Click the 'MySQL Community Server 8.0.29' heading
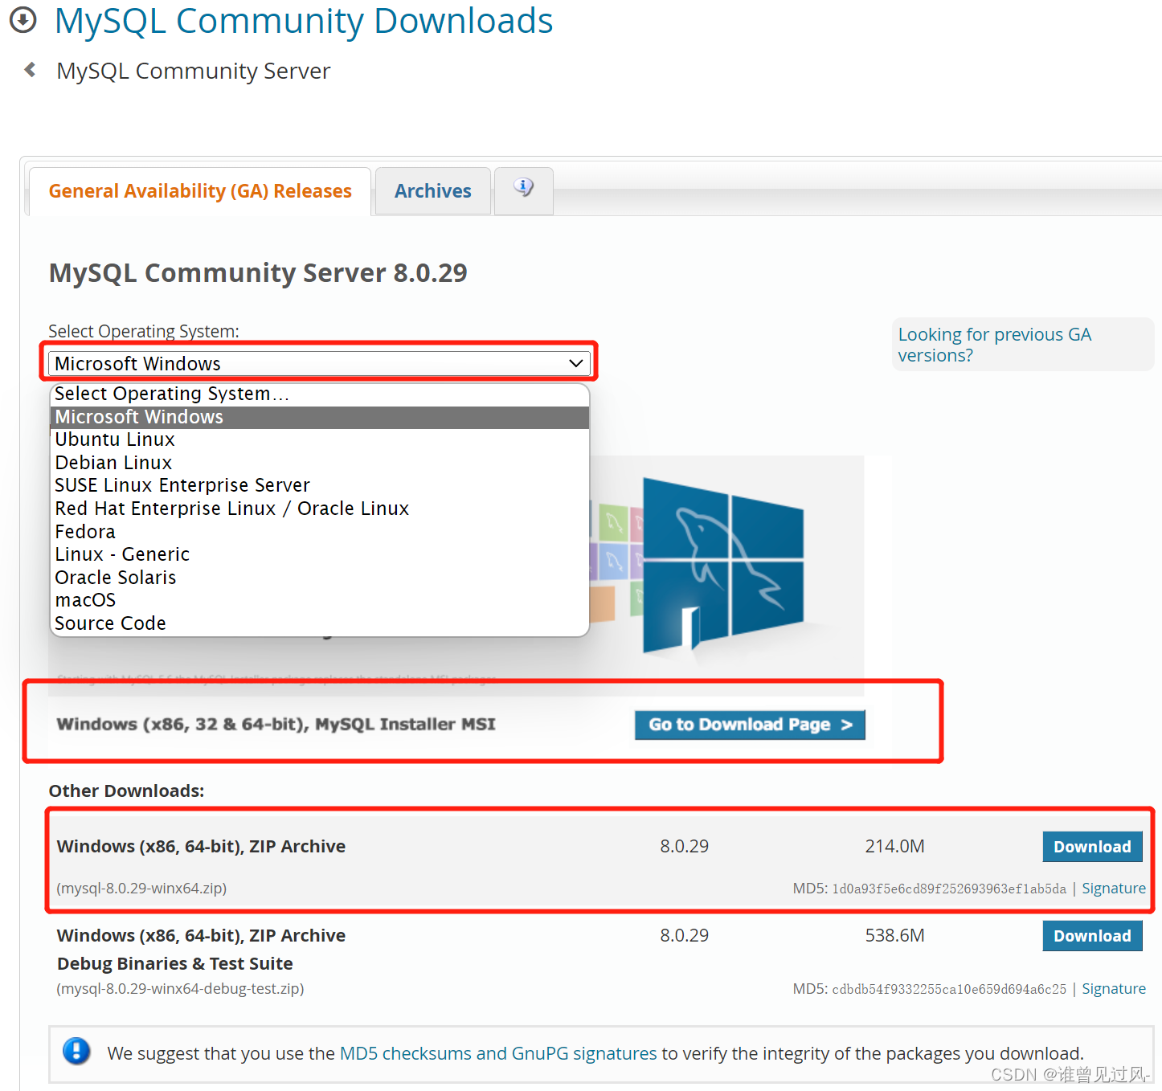1162x1091 pixels. coord(258,273)
